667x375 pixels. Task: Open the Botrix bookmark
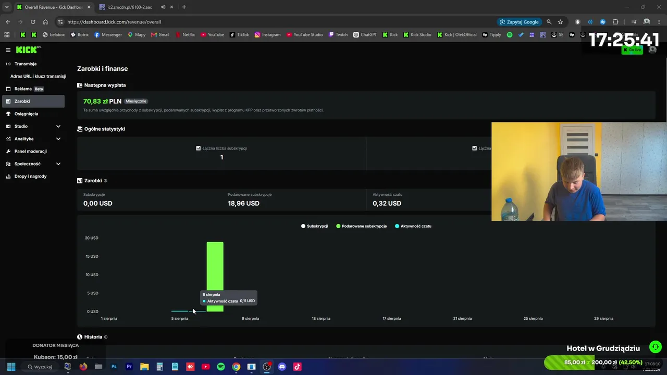pyautogui.click(x=79, y=35)
